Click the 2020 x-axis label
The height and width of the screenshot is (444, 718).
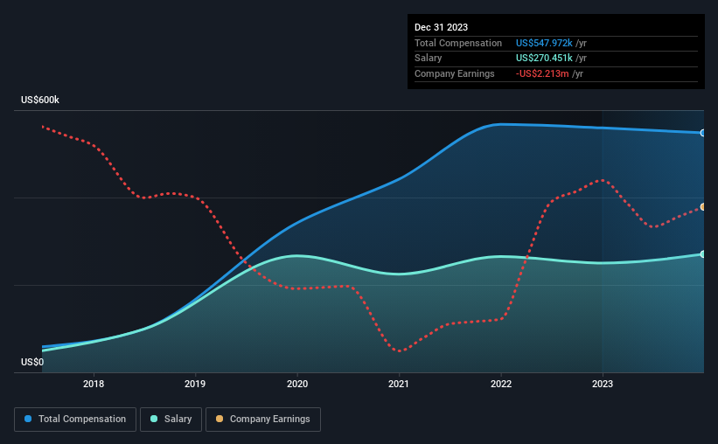[297, 384]
